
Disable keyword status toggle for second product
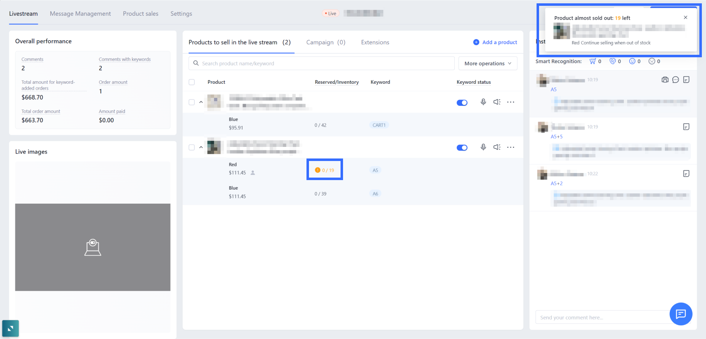point(462,148)
